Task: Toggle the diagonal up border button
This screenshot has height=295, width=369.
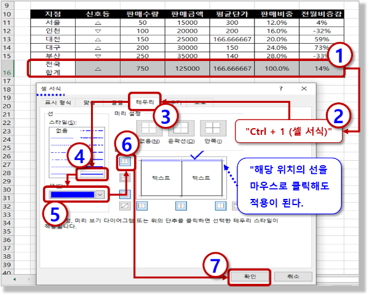Action: point(125,206)
